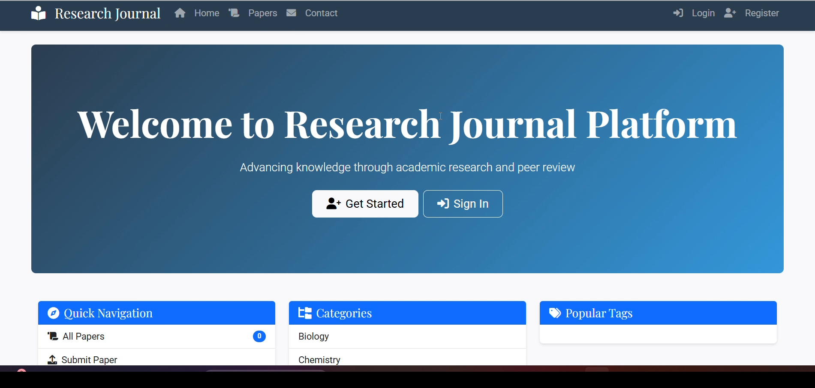This screenshot has height=388, width=815.
Task: Click the papers icon beside Papers link
Action: pyautogui.click(x=234, y=13)
